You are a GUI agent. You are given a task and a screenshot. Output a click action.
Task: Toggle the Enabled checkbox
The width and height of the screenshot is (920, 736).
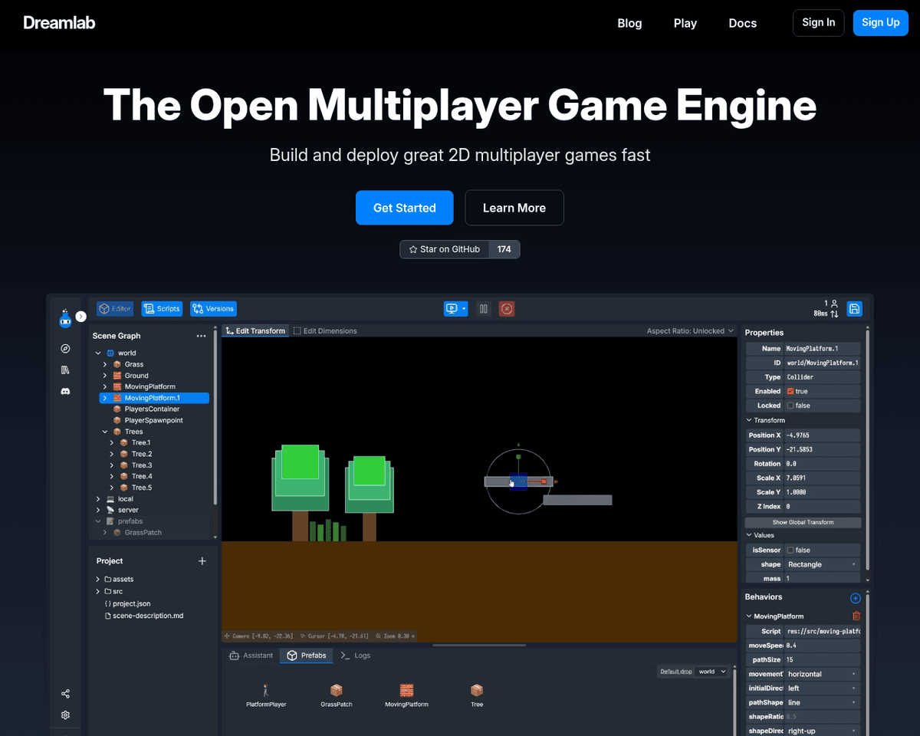790,392
